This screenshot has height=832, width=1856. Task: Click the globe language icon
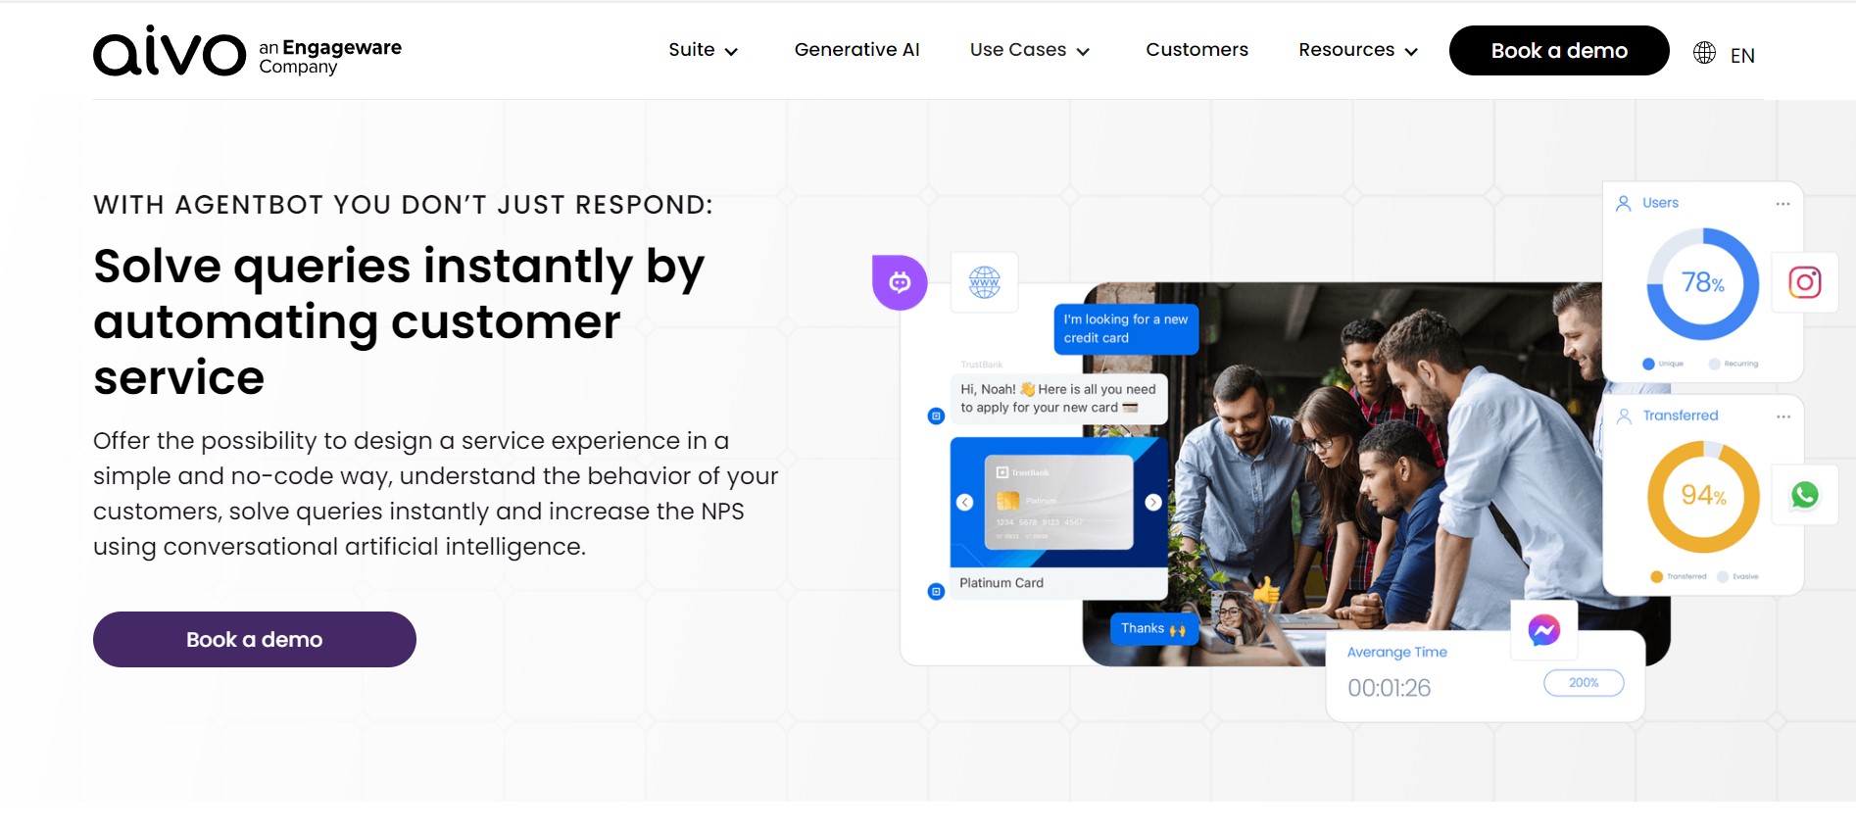point(1704,53)
